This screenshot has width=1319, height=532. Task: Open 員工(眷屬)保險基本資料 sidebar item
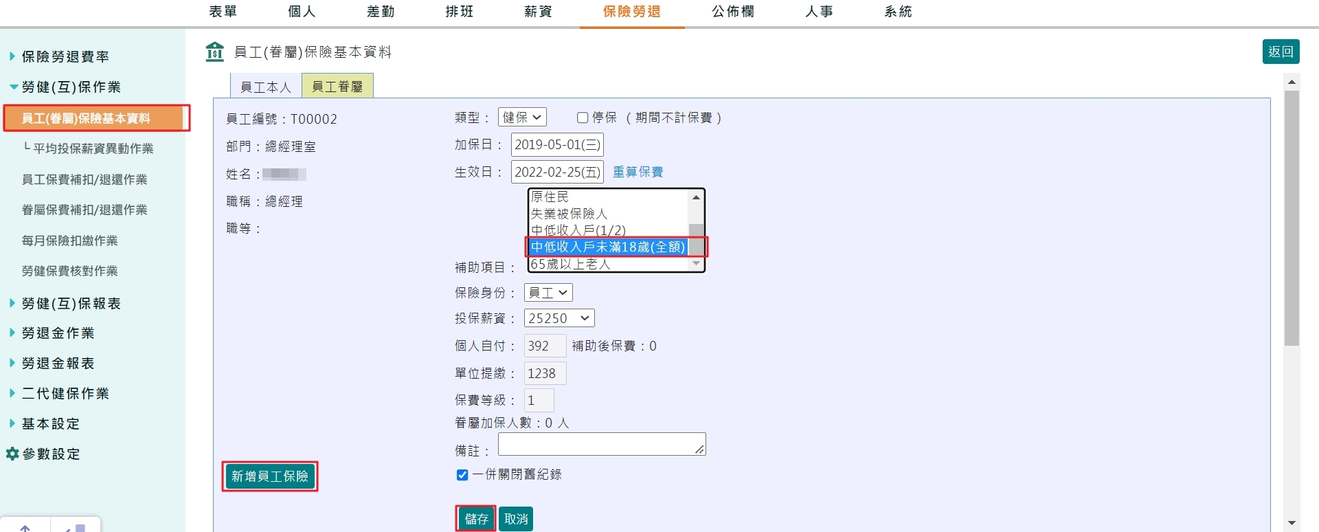tap(95, 118)
